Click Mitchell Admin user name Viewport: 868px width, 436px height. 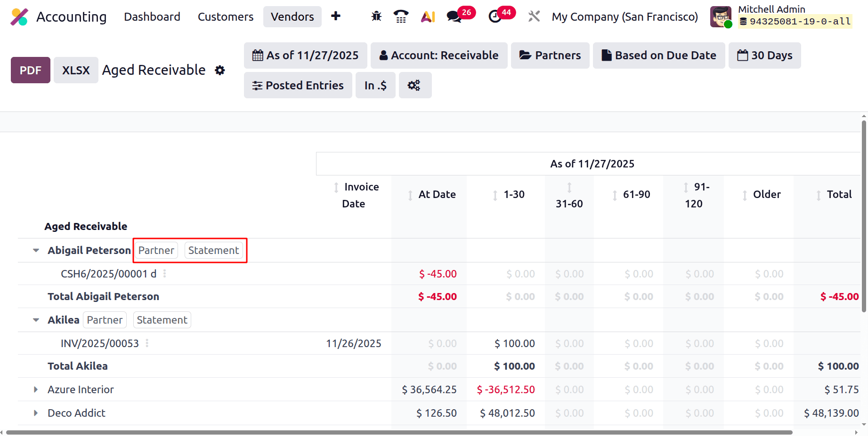(771, 9)
